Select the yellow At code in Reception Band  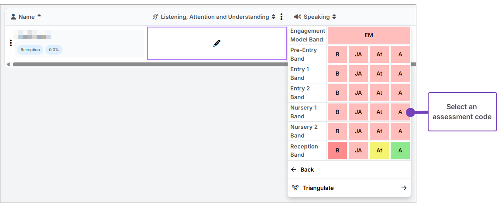[379, 151]
